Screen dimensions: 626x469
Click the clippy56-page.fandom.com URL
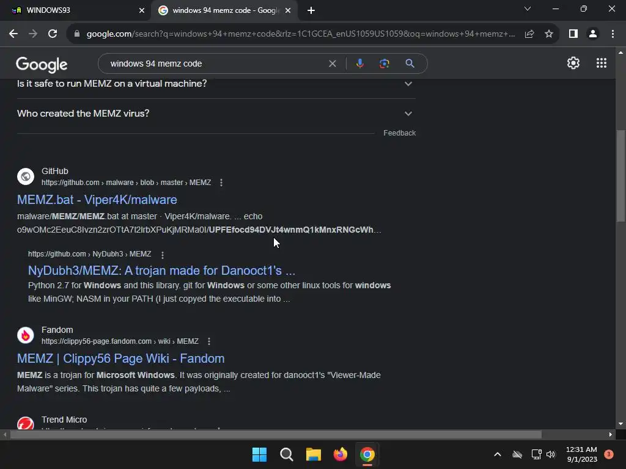(x=120, y=341)
